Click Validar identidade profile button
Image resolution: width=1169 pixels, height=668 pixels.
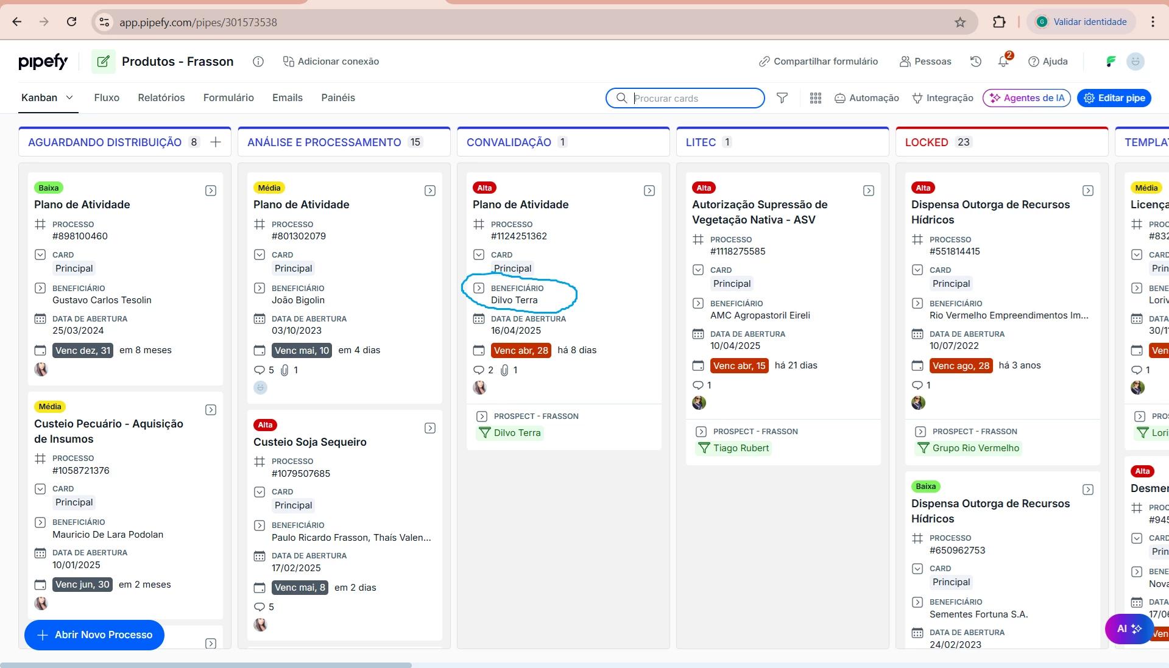coord(1081,22)
